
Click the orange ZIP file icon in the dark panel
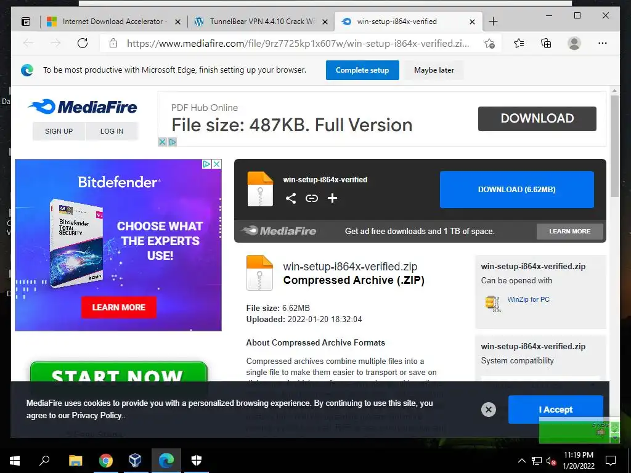pyautogui.click(x=260, y=189)
